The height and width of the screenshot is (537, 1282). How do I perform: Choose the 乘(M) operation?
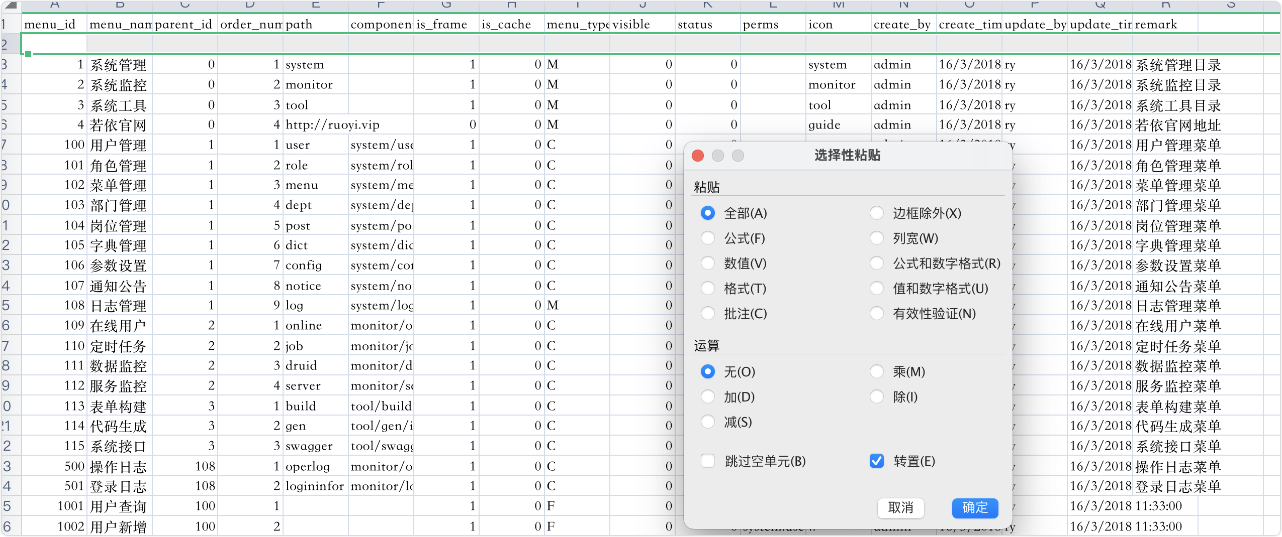[876, 371]
